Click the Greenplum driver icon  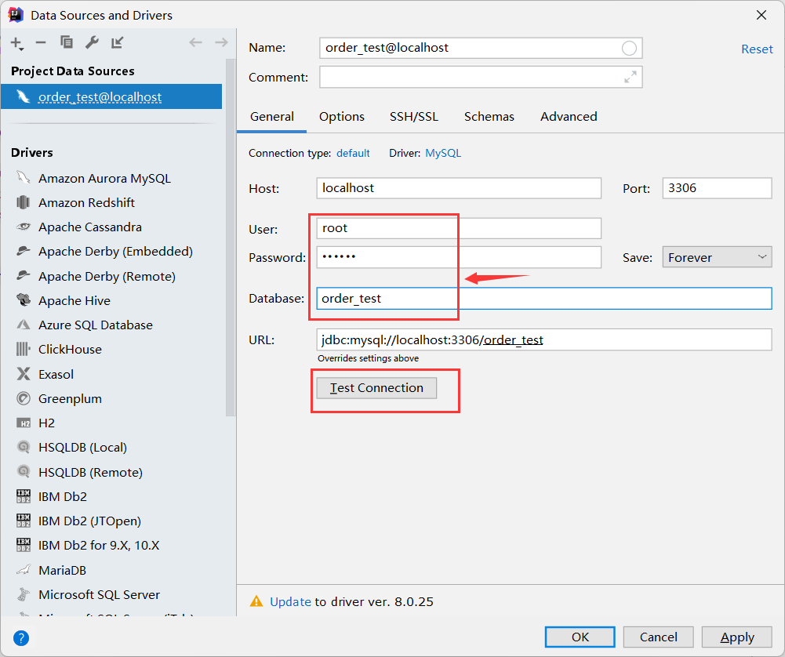point(23,398)
